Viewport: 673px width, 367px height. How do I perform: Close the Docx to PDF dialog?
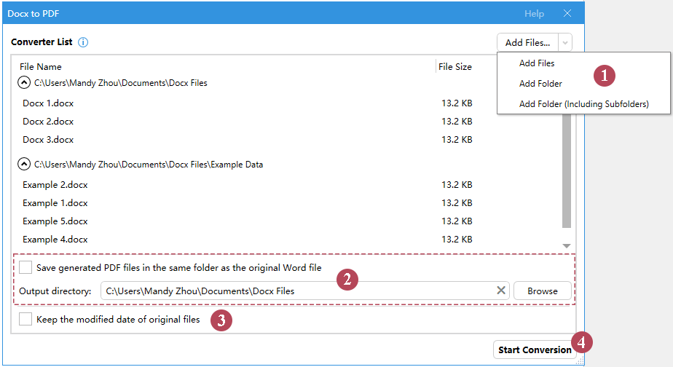[567, 14]
